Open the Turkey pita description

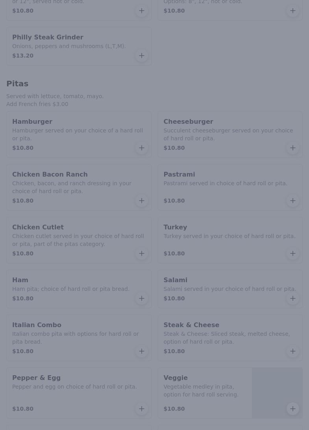(229, 236)
